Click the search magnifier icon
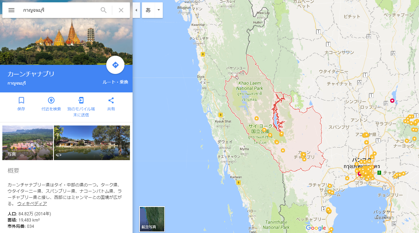The width and height of the screenshot is (419, 233). point(104,10)
